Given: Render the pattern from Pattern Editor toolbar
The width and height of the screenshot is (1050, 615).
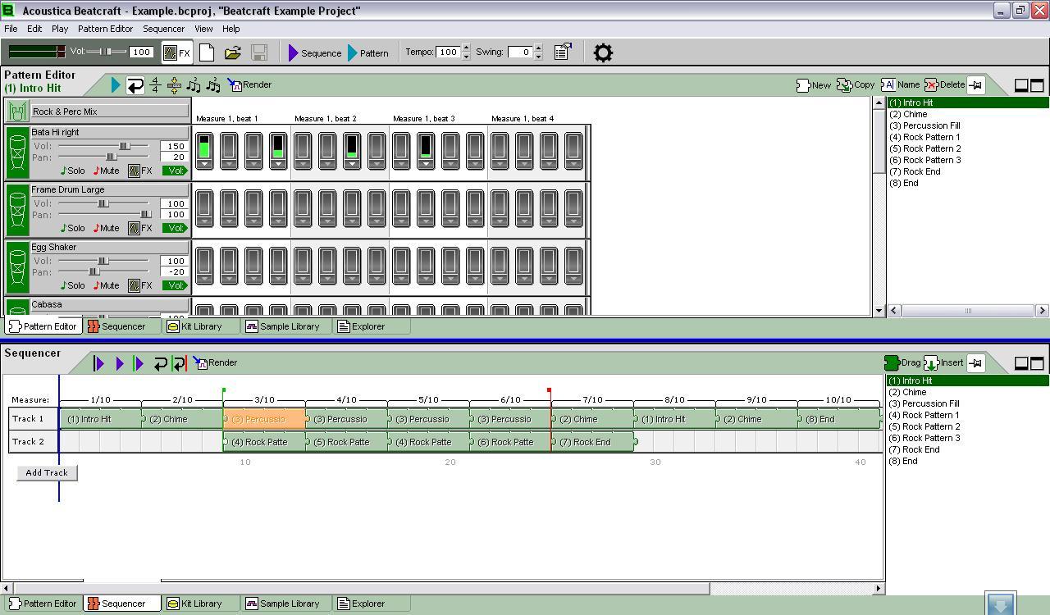Looking at the screenshot, I should pos(249,84).
